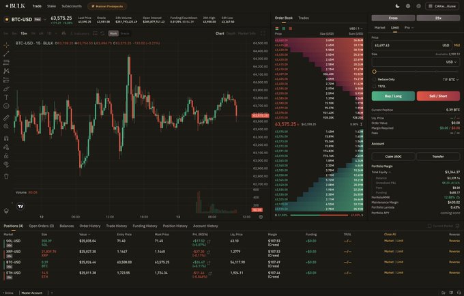Click the order size percentage slider handle

(x=375, y=72)
